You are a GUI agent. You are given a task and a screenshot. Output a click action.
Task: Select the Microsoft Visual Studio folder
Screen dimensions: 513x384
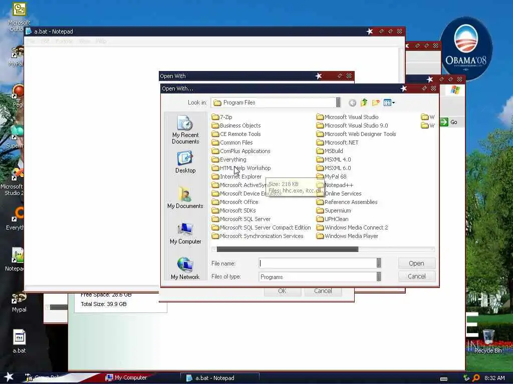[348, 117]
